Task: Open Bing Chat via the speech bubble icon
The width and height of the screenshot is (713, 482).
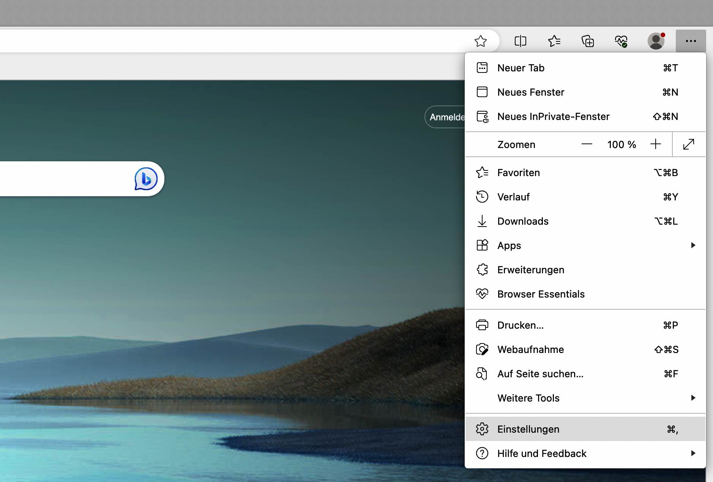Action: (x=146, y=178)
